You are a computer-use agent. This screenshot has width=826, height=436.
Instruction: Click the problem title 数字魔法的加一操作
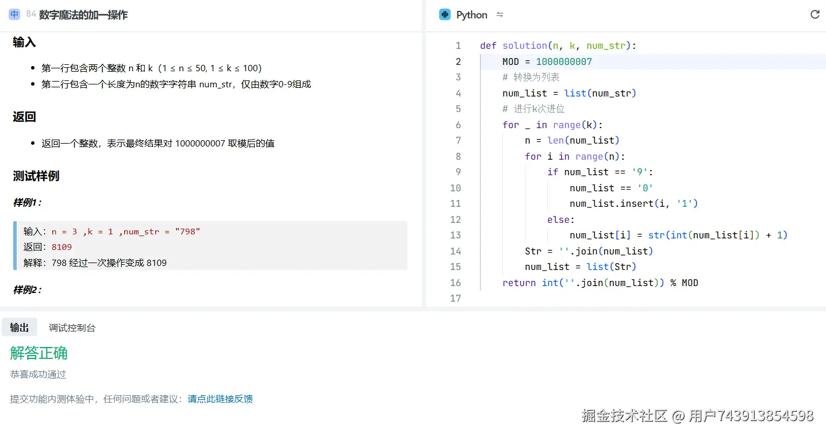coord(83,15)
